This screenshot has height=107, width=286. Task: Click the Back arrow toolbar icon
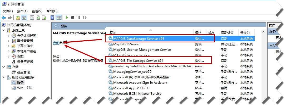(4, 18)
